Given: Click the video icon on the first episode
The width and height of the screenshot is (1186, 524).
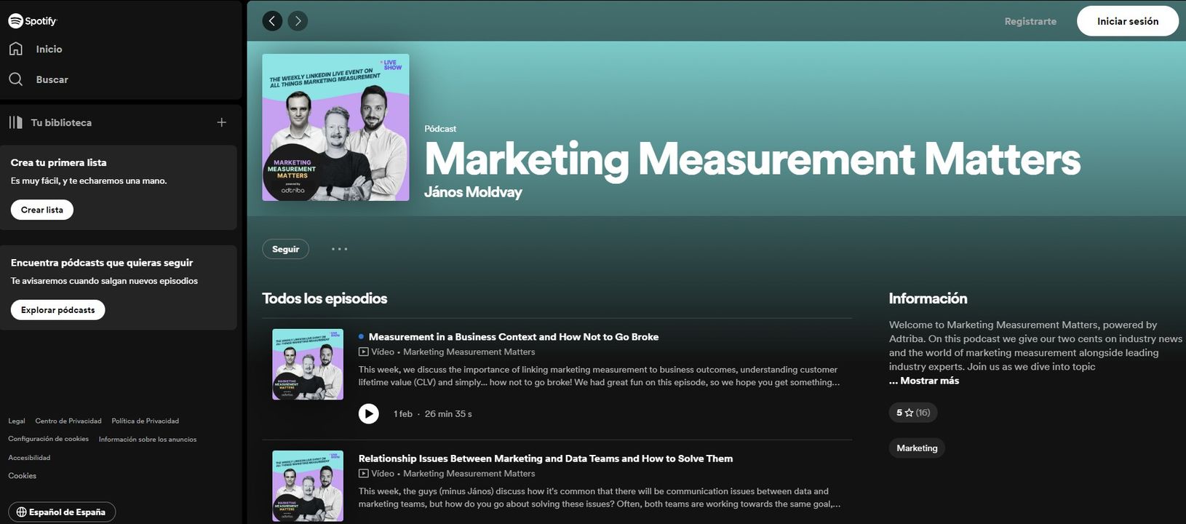Looking at the screenshot, I should pyautogui.click(x=364, y=352).
